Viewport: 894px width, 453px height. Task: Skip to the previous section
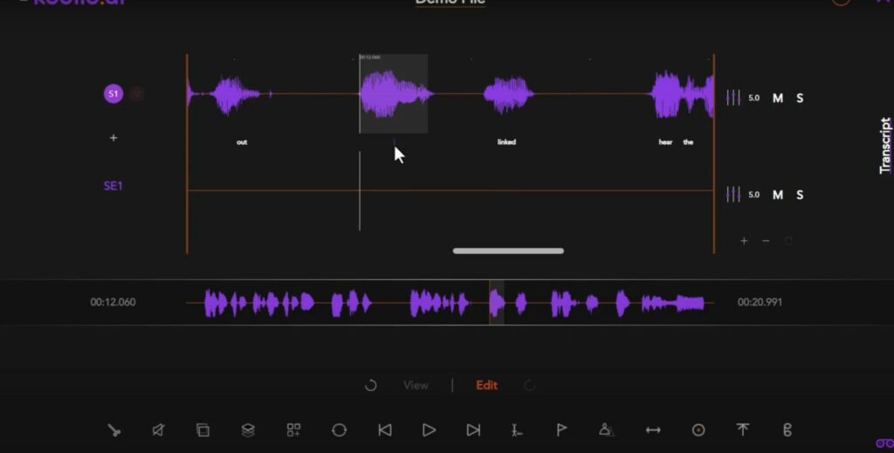coord(384,429)
